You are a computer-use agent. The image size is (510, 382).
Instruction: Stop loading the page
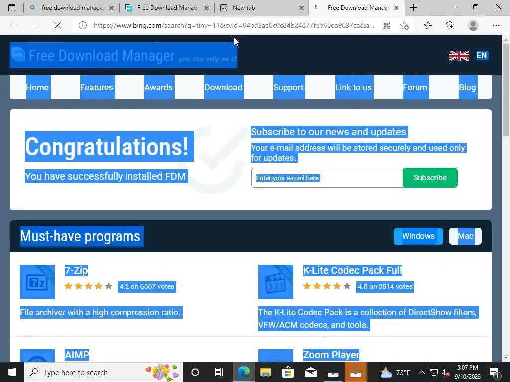pos(58,25)
